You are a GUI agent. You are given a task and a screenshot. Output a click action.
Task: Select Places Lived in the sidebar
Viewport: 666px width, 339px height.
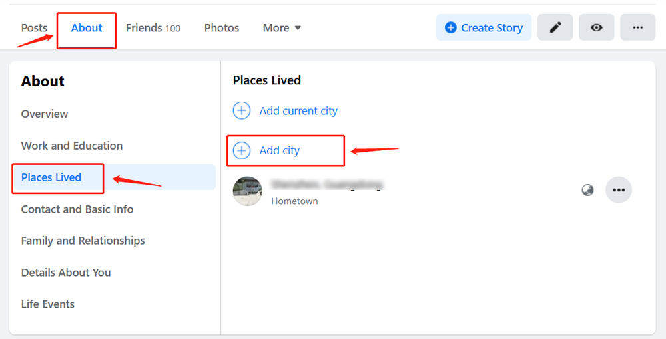point(51,177)
